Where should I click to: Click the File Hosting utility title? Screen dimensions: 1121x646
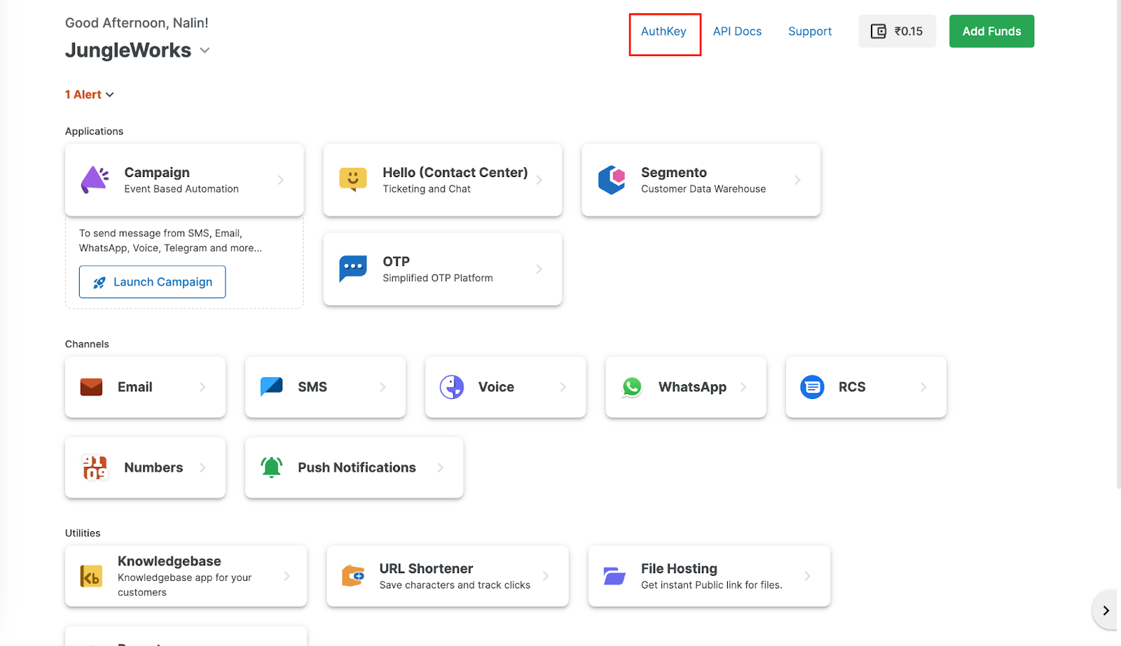pyautogui.click(x=679, y=568)
